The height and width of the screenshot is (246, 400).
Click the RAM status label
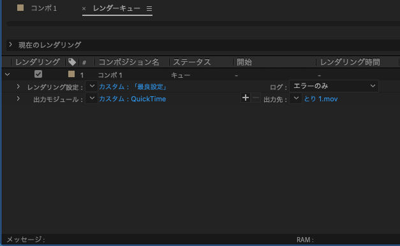pos(305,240)
